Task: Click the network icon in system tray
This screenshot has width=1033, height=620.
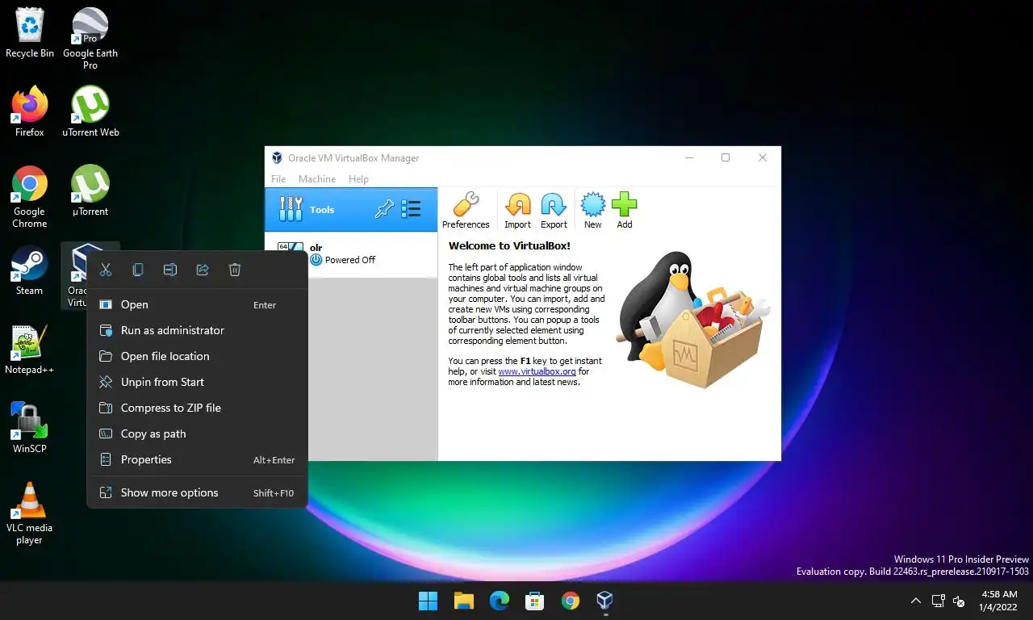Action: [x=938, y=601]
